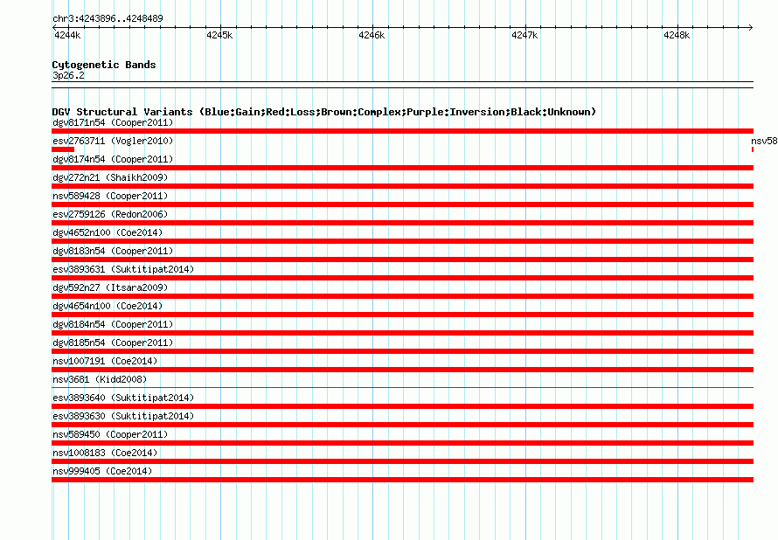Screen dimensions: 778x540
Task: Select esv2759126 (Redon2006) label
Action: click(110, 214)
